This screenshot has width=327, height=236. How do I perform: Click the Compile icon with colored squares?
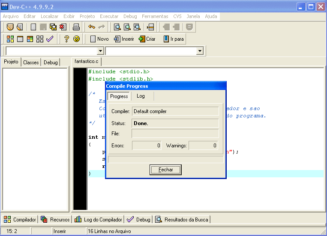pos(10,39)
